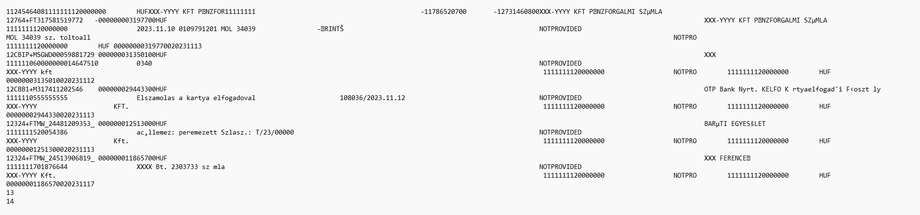
Task: Click 'XXXX Bt. 2303733 sz mla' description
Action: tap(181, 167)
